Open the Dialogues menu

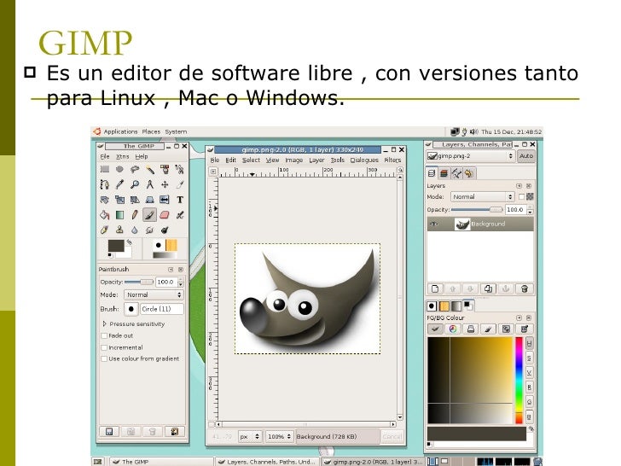pos(364,160)
